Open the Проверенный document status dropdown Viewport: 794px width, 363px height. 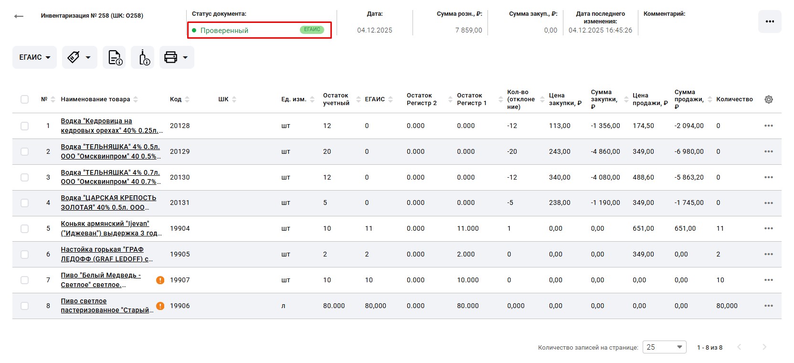tap(259, 30)
